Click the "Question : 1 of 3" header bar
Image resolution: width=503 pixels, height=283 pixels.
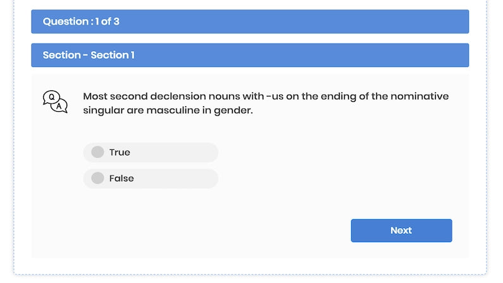click(250, 21)
